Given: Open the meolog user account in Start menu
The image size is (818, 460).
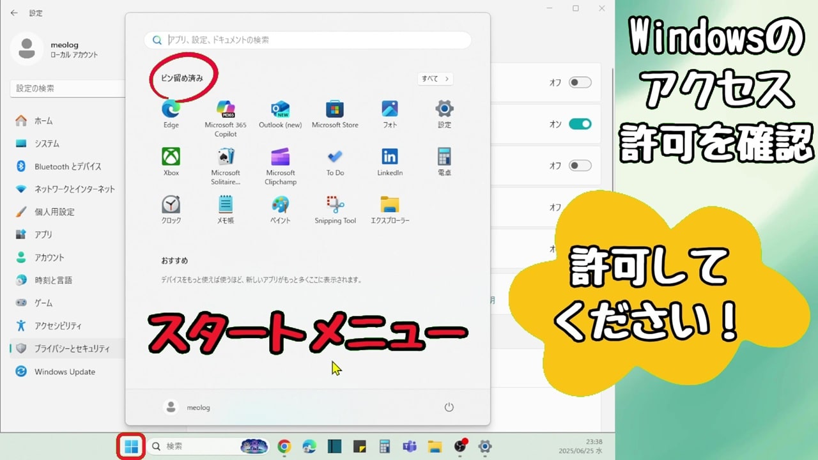Looking at the screenshot, I should [x=187, y=407].
